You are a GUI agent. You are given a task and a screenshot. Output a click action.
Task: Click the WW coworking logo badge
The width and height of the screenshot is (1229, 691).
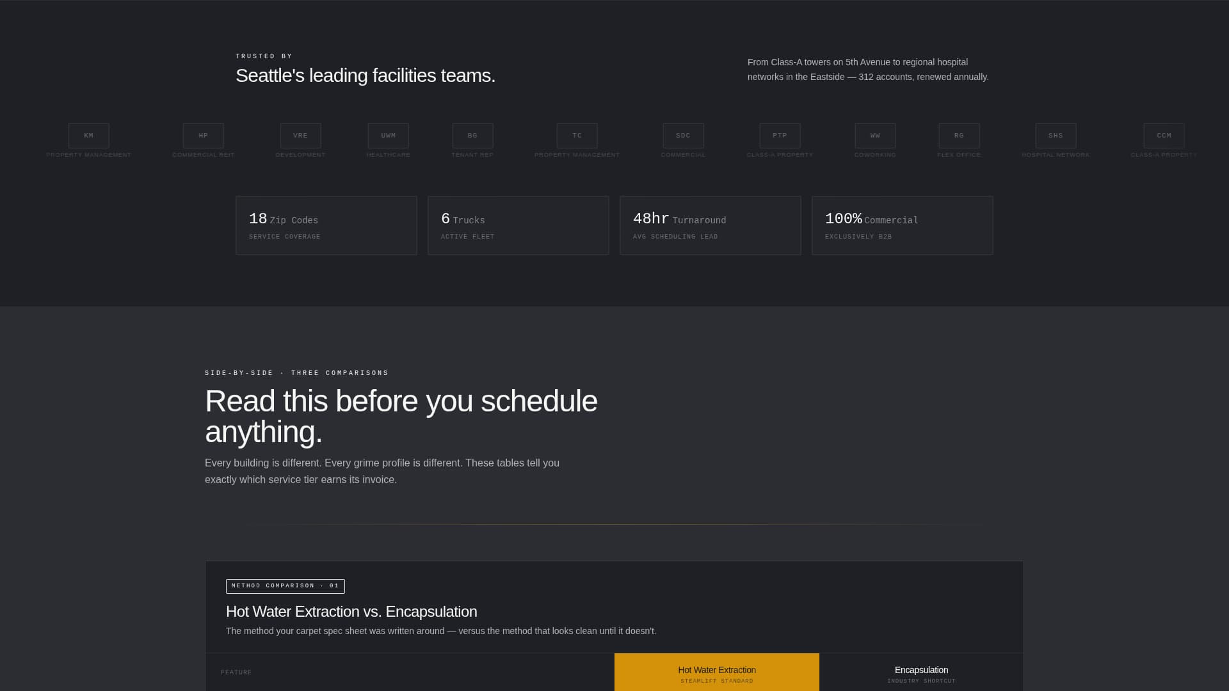(876, 136)
